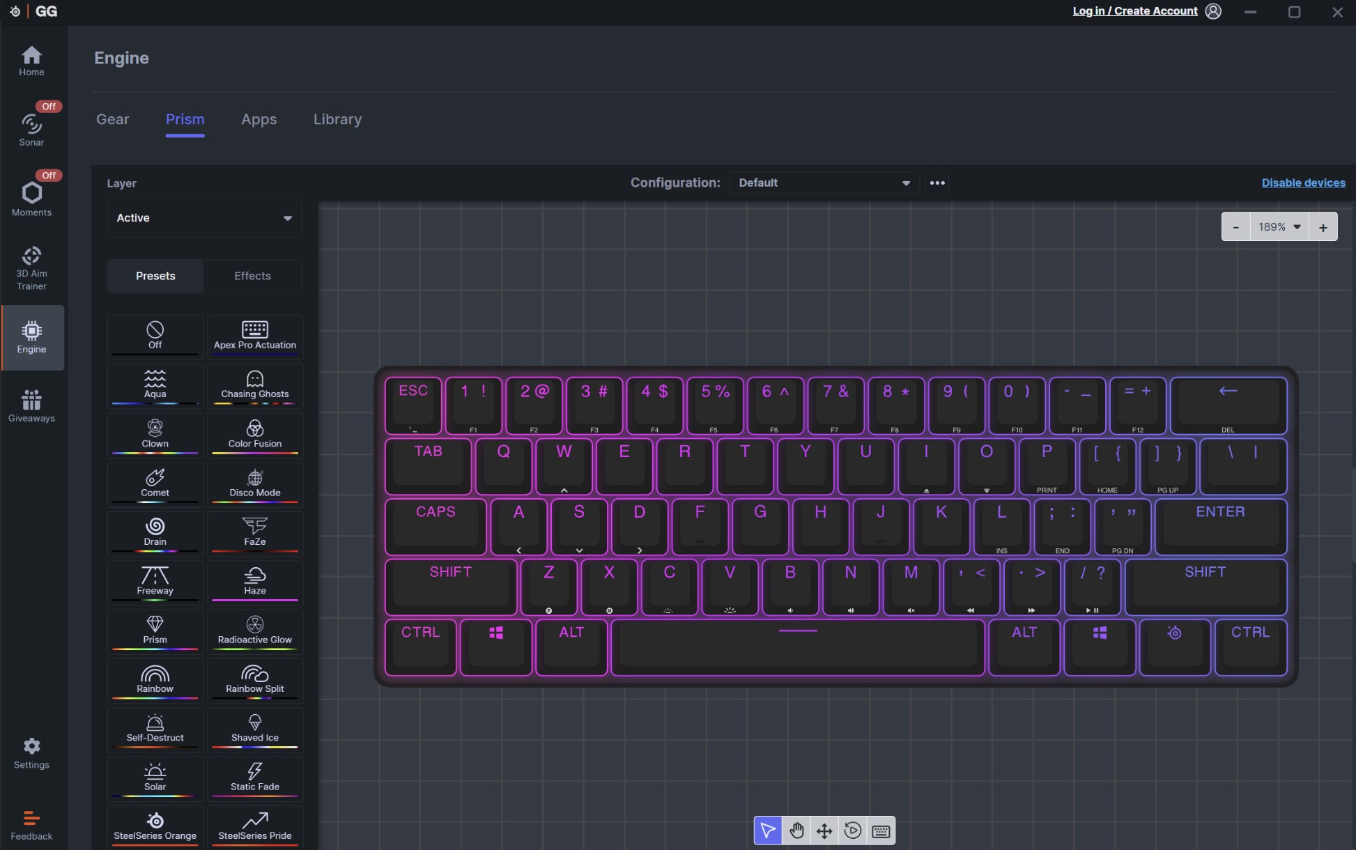Apply the Drain preset

(155, 532)
